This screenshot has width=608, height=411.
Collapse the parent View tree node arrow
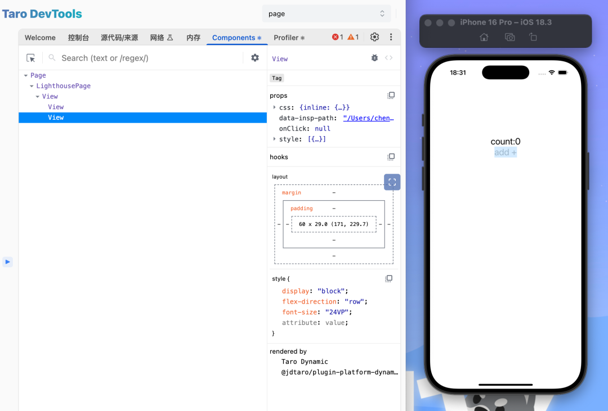coord(37,97)
